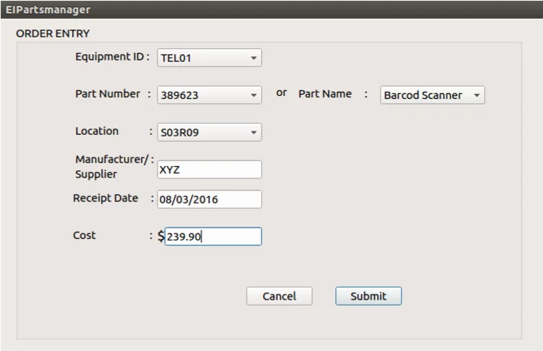Click the dollar sign beside Cost field
Screen dimensions: 543x351
click(x=161, y=237)
